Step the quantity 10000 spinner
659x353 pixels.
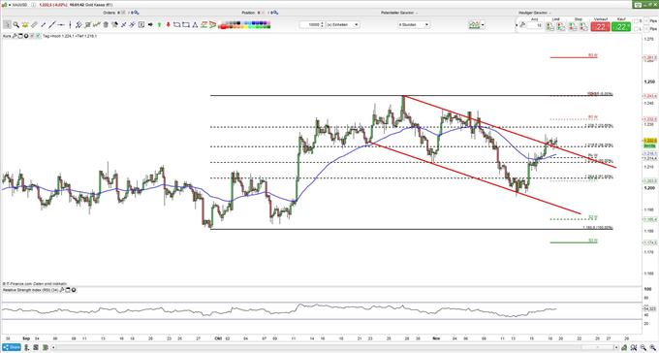[323, 24]
